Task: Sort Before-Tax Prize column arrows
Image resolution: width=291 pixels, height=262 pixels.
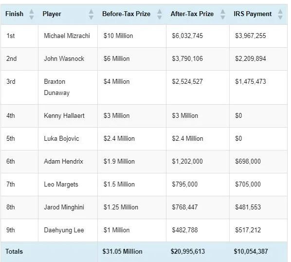Action: [160, 14]
